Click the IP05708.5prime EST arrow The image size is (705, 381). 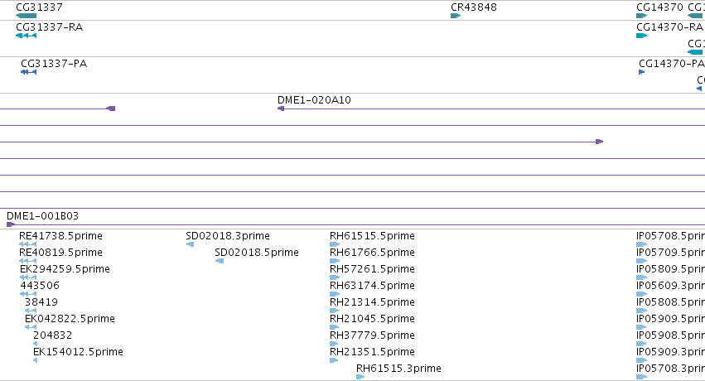pyautogui.click(x=641, y=244)
